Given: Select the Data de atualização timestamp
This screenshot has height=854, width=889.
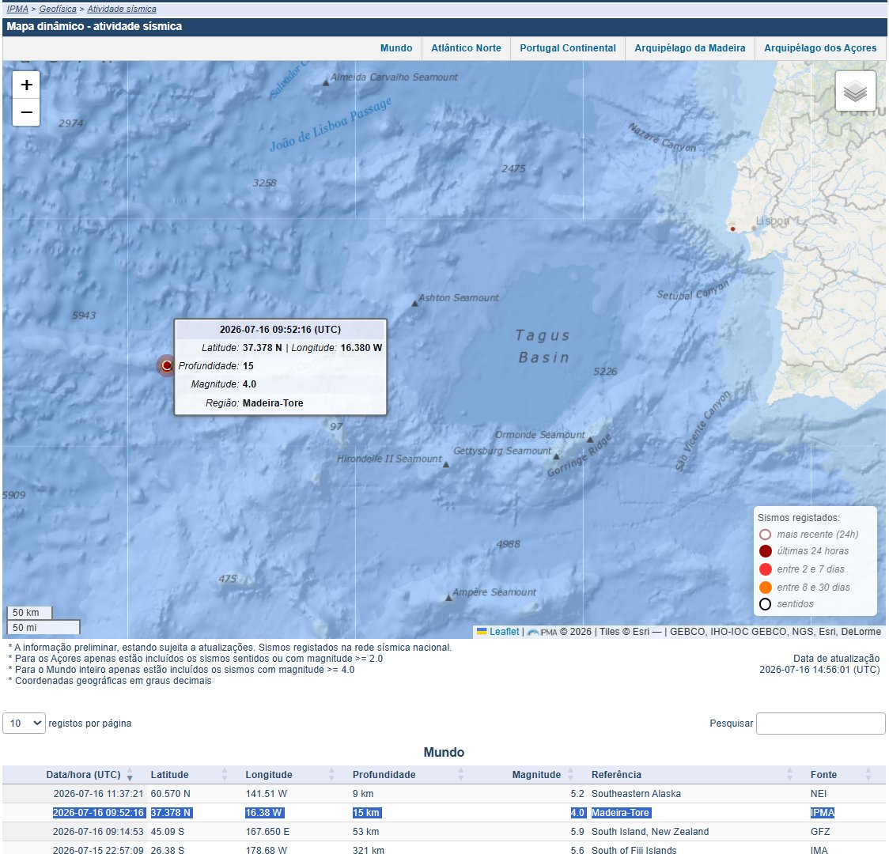Looking at the screenshot, I should (819, 669).
